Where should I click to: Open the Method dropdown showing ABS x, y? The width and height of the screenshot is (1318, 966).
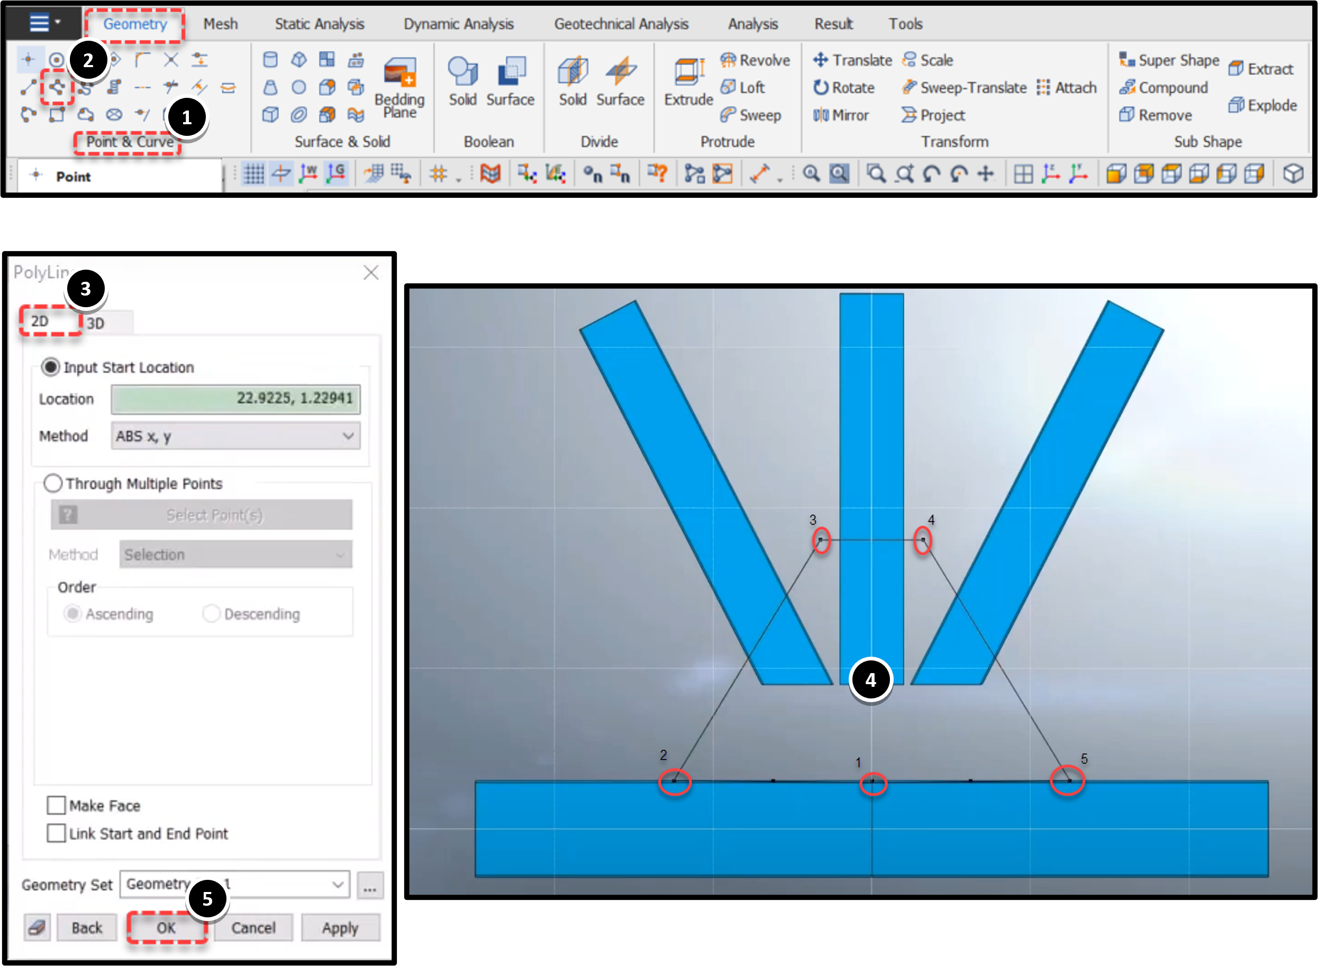coord(235,436)
